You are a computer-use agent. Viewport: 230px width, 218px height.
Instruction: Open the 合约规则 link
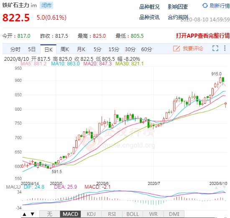click(178, 17)
